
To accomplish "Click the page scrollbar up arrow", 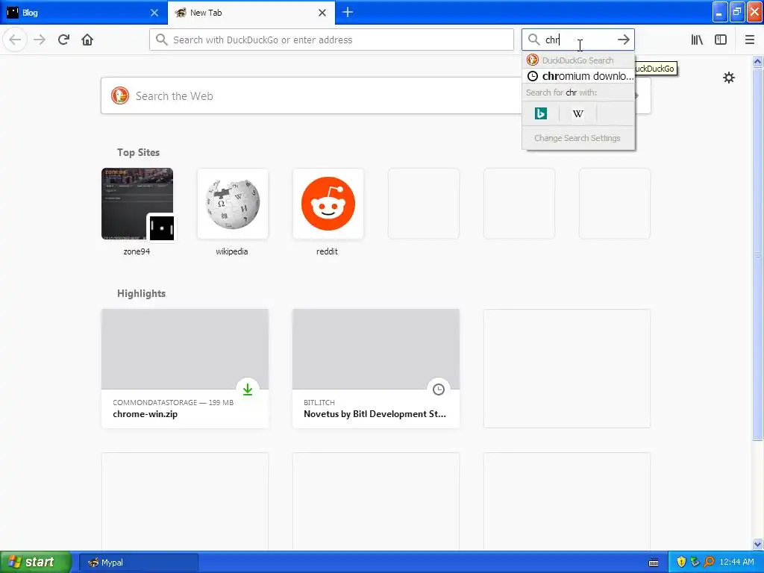I will [757, 61].
